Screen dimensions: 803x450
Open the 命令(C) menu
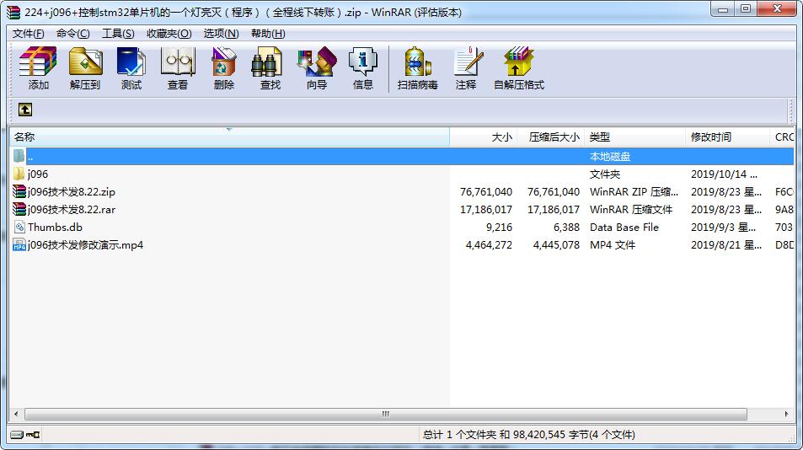(72, 33)
